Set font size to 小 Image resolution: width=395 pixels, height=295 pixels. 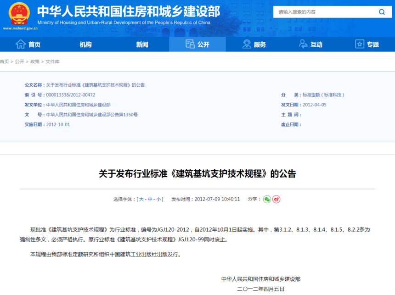(158, 200)
